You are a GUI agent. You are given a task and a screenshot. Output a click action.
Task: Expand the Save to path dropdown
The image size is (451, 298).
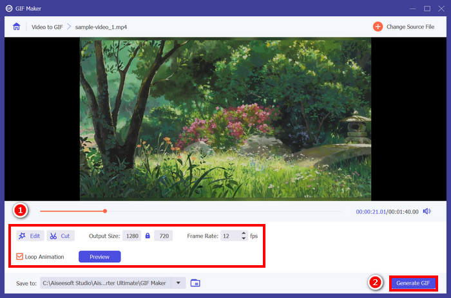click(x=178, y=283)
